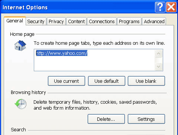Screen dimensions: 178x135
Task: Click the Use blank button
Action: coord(146,81)
